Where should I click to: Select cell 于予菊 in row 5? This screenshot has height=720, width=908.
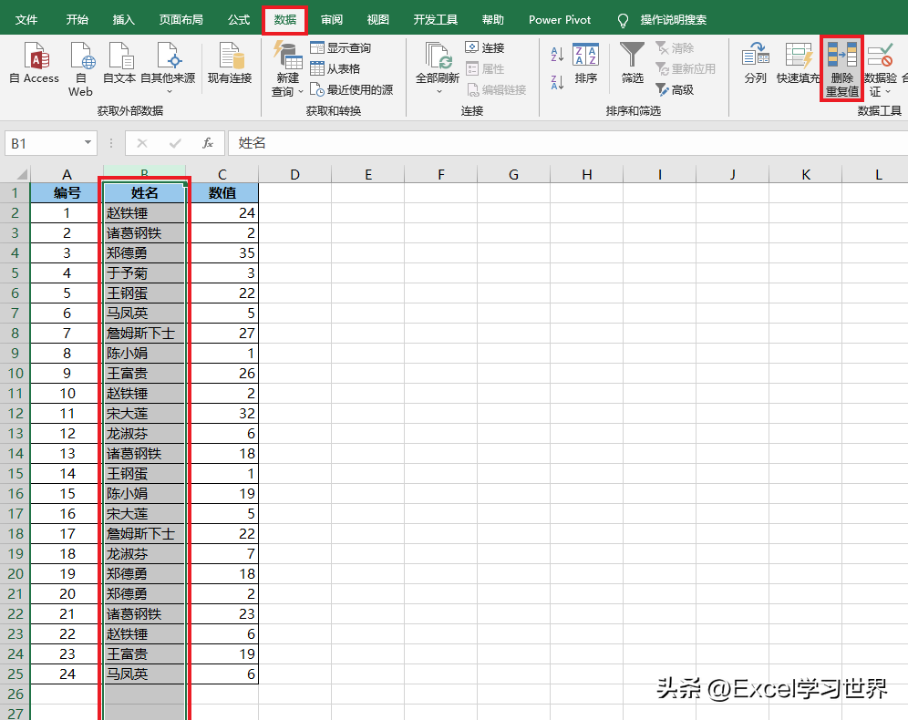(144, 273)
